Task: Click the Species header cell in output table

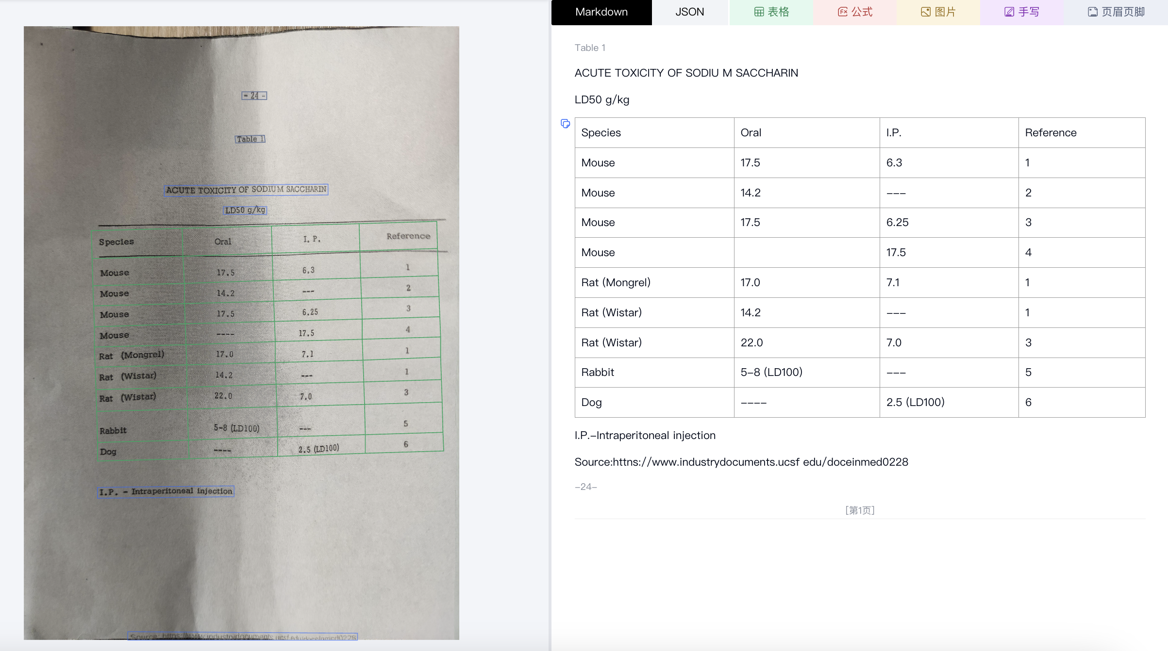Action: 653,133
